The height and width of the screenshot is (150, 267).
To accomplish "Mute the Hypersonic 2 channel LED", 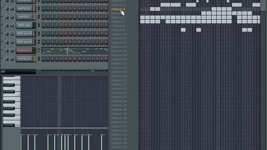I will point(2,50).
